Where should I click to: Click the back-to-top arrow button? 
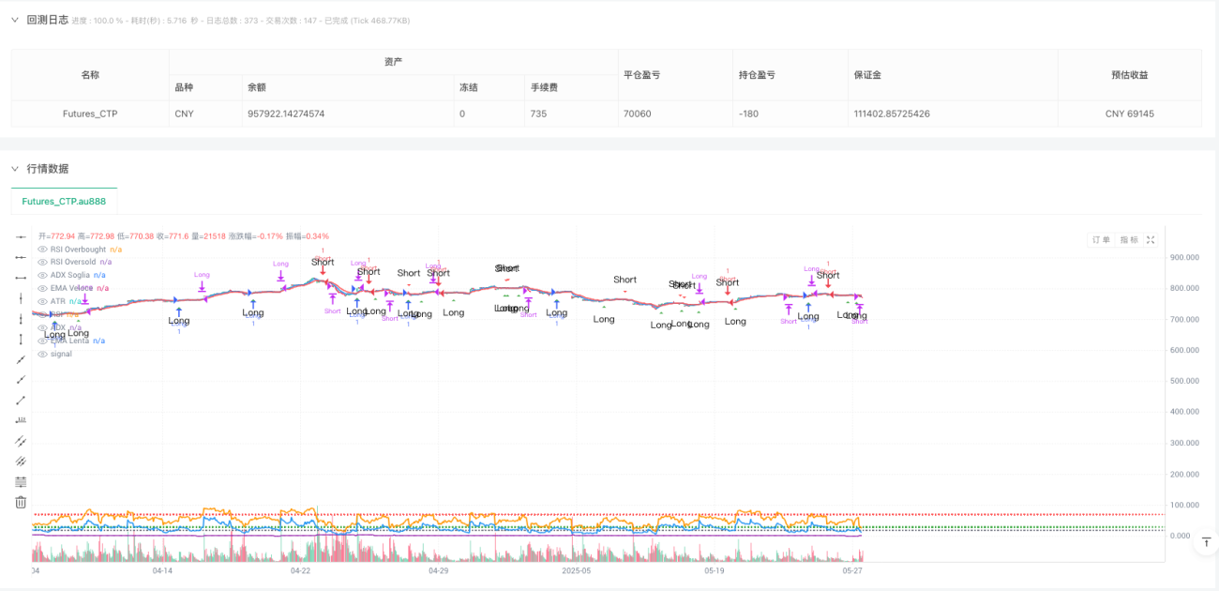[x=1204, y=542]
